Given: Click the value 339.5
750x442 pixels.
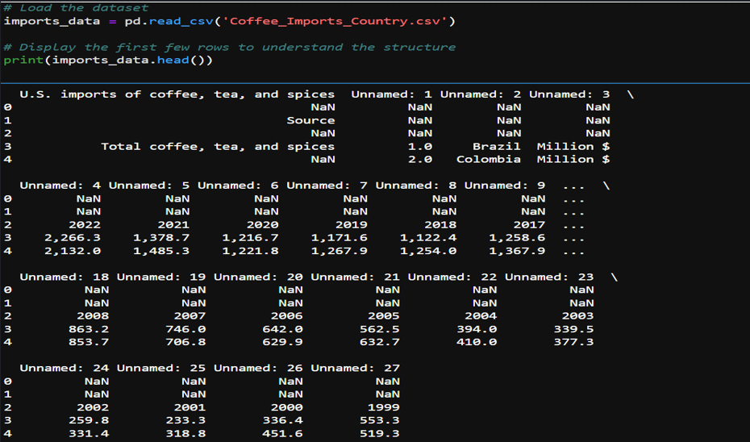Looking at the screenshot, I should tap(573, 329).
